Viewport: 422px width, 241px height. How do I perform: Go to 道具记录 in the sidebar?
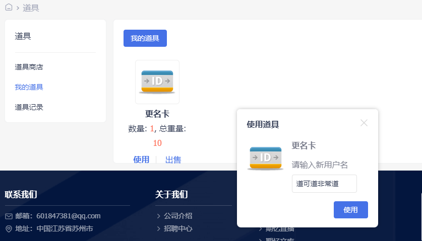[x=29, y=107]
